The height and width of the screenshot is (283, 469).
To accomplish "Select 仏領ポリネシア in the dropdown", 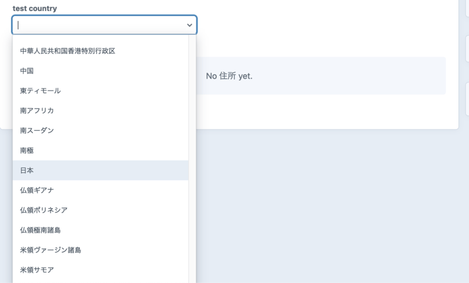I will (43, 210).
